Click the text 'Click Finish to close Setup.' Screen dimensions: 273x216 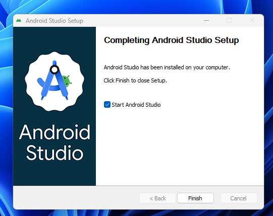point(135,80)
